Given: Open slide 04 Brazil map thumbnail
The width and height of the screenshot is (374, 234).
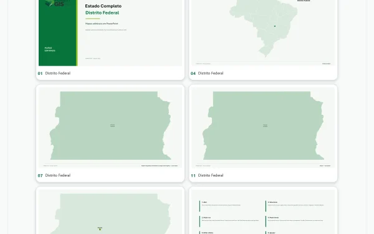Looking at the screenshot, I should tap(263, 32).
